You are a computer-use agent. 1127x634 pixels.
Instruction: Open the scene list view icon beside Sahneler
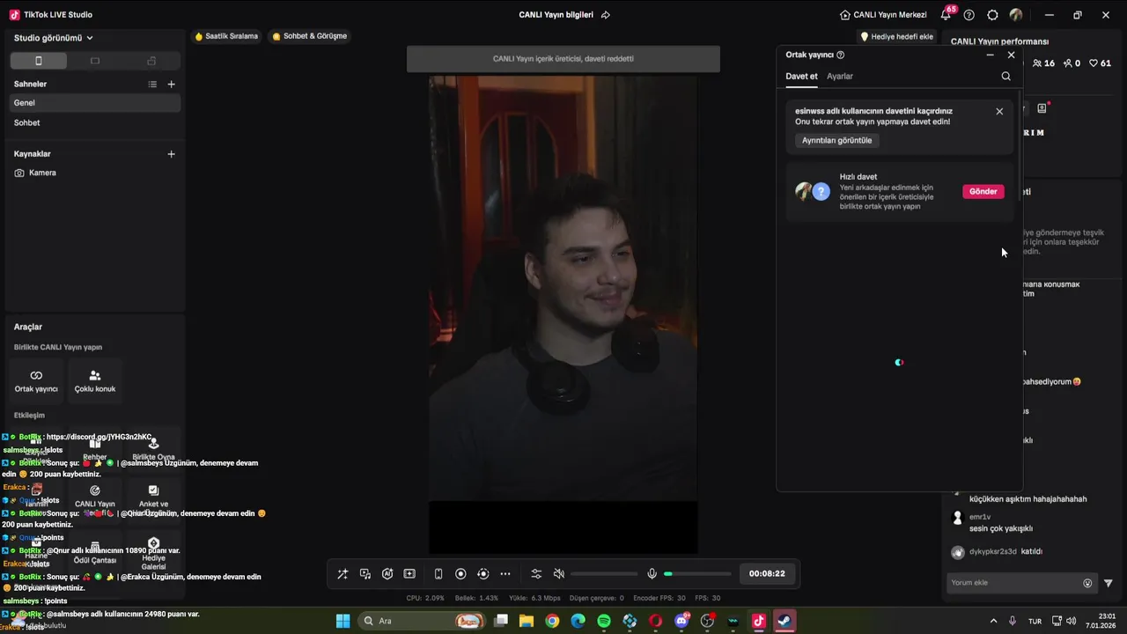[152, 85]
